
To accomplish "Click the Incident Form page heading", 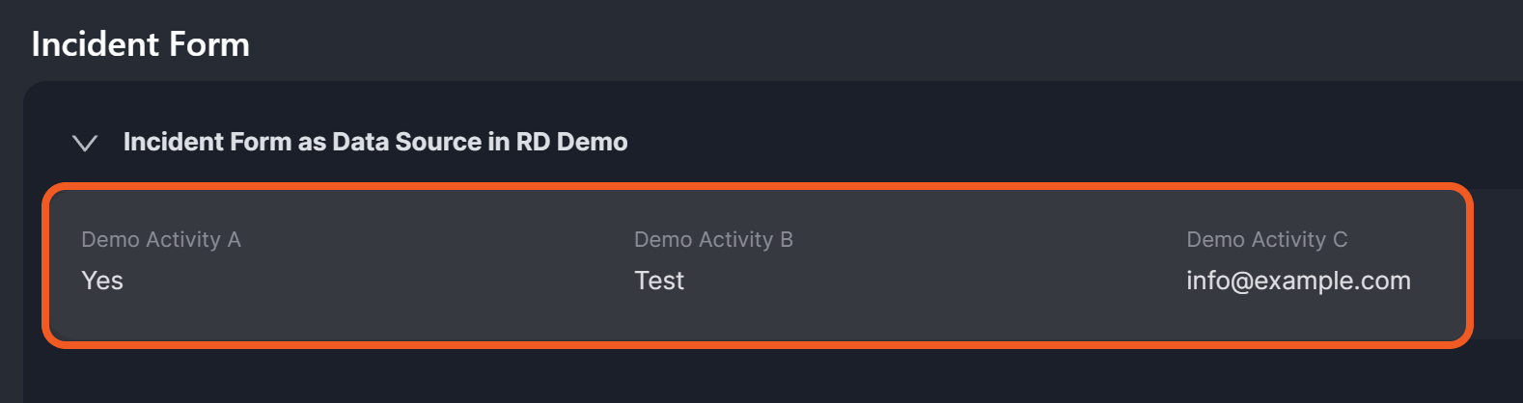I will [x=140, y=44].
